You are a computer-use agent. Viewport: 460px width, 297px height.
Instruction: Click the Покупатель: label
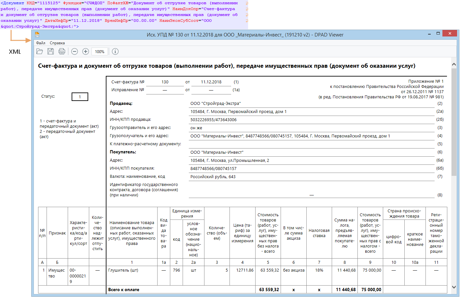[123, 152]
